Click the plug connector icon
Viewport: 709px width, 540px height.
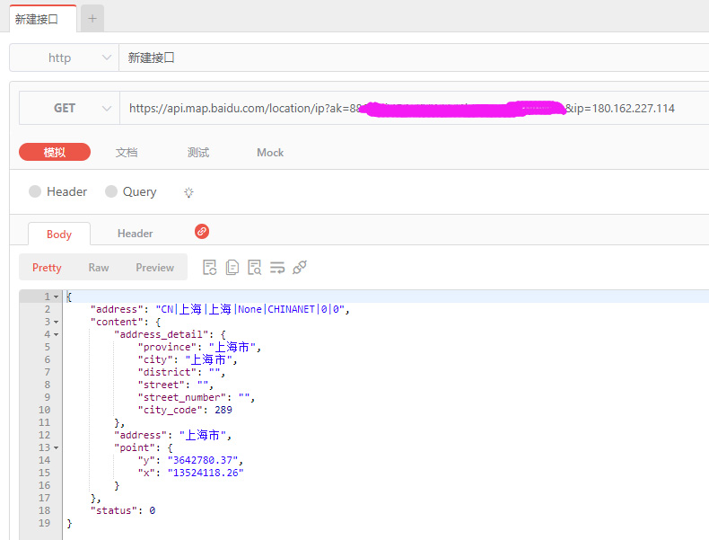pyautogui.click(x=300, y=267)
